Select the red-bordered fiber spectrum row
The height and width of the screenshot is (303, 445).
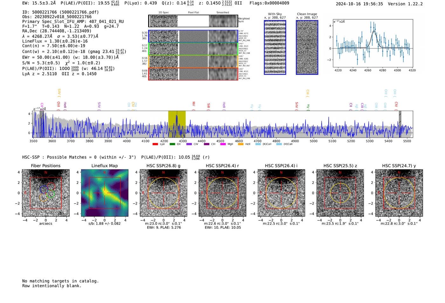193,74
